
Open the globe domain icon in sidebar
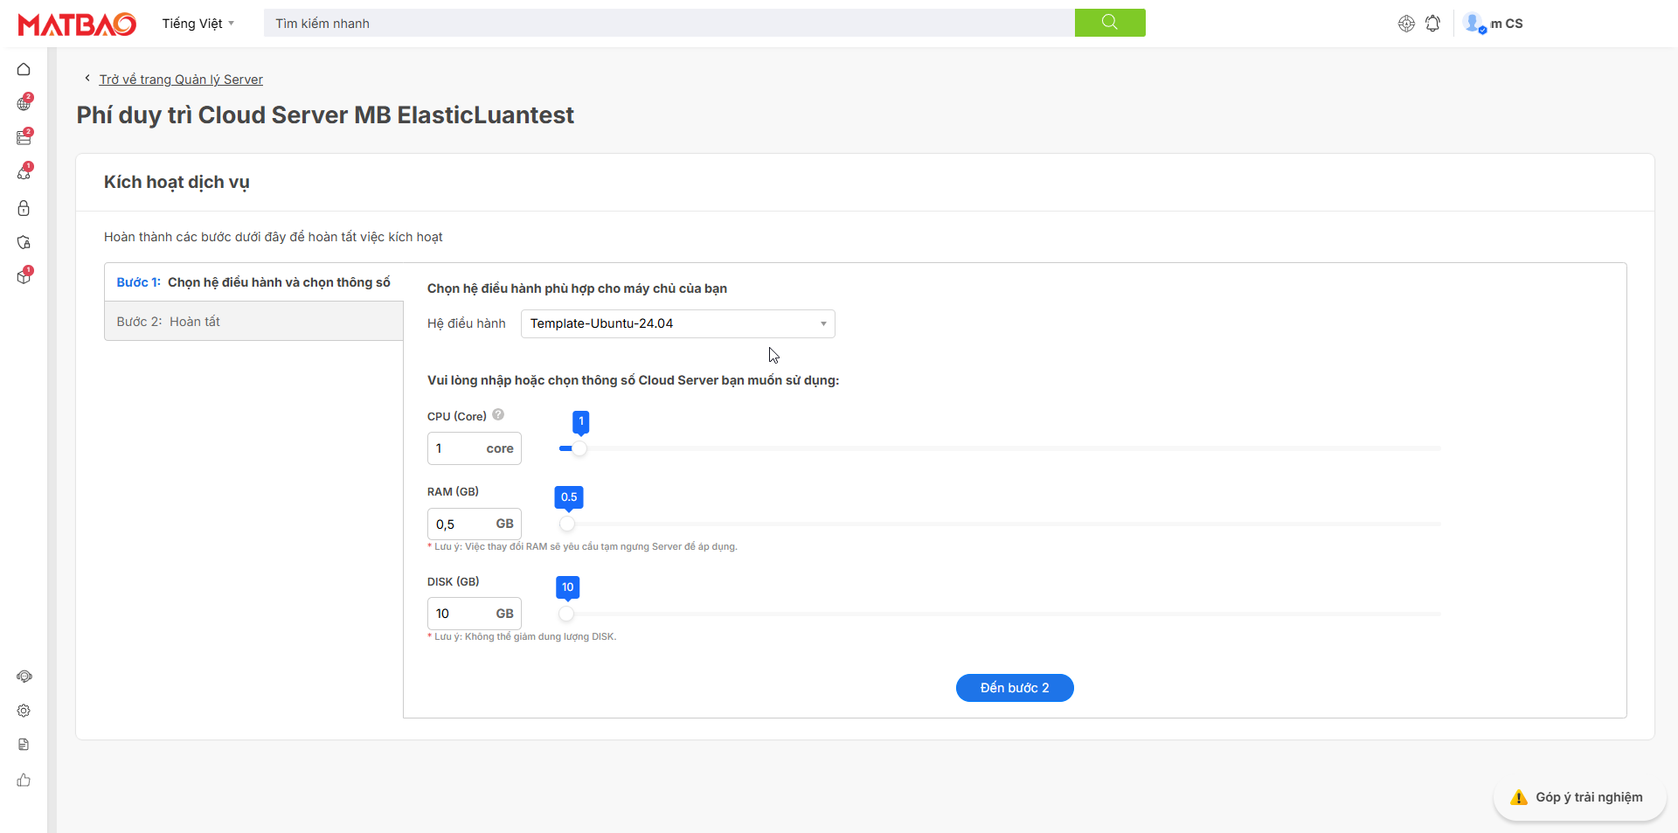(x=24, y=104)
